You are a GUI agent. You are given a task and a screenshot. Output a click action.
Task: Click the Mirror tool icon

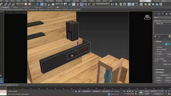pyautogui.click(x=112, y=4)
